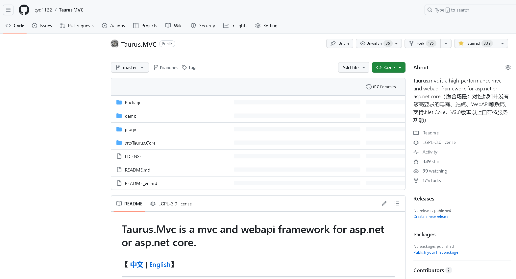
Task: Open the Projects tab
Action: [145, 26]
